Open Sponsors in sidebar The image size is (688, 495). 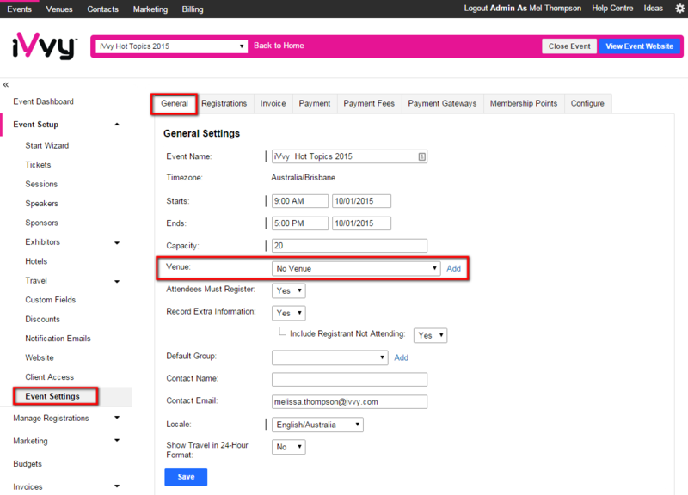click(41, 223)
